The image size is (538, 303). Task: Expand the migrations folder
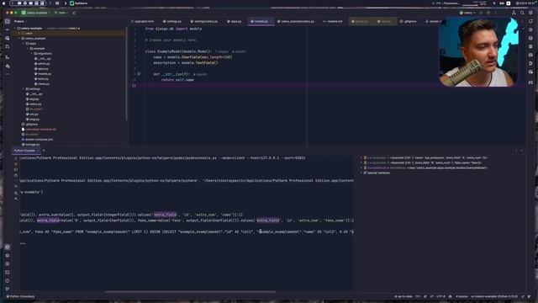(x=32, y=54)
